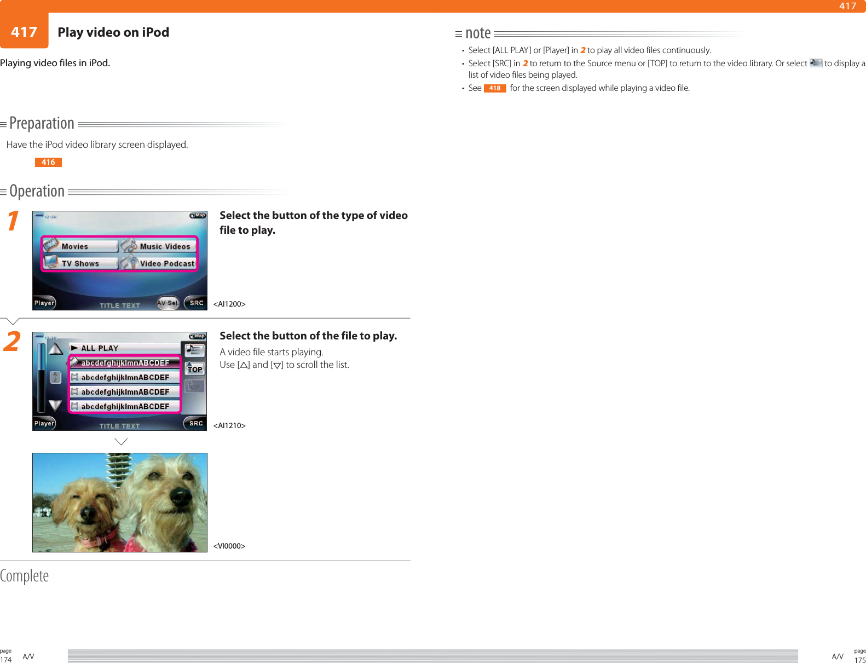This screenshot has width=866, height=663.
Task: Click the 417 number in top orange bar
Action: (848, 6)
